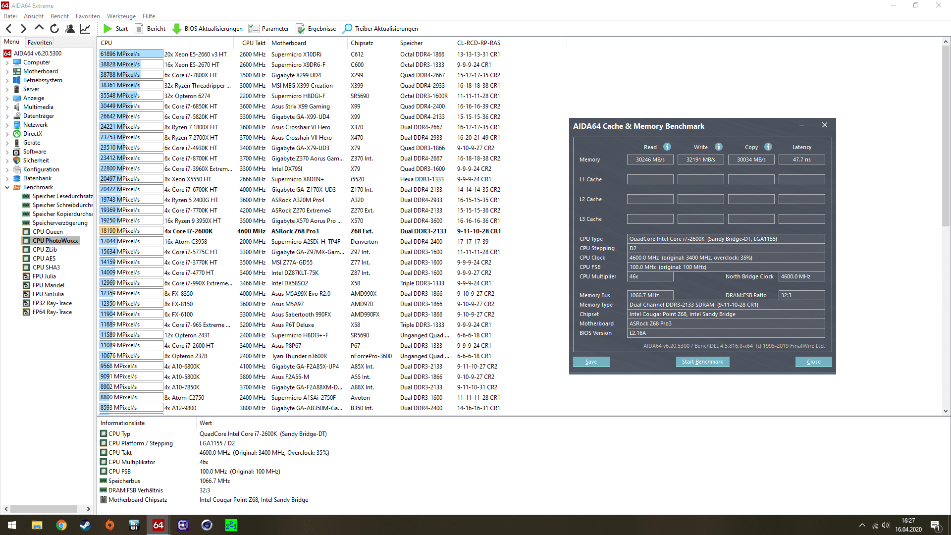Click the Forward navigation arrow icon
The height and width of the screenshot is (535, 951).
[23, 29]
